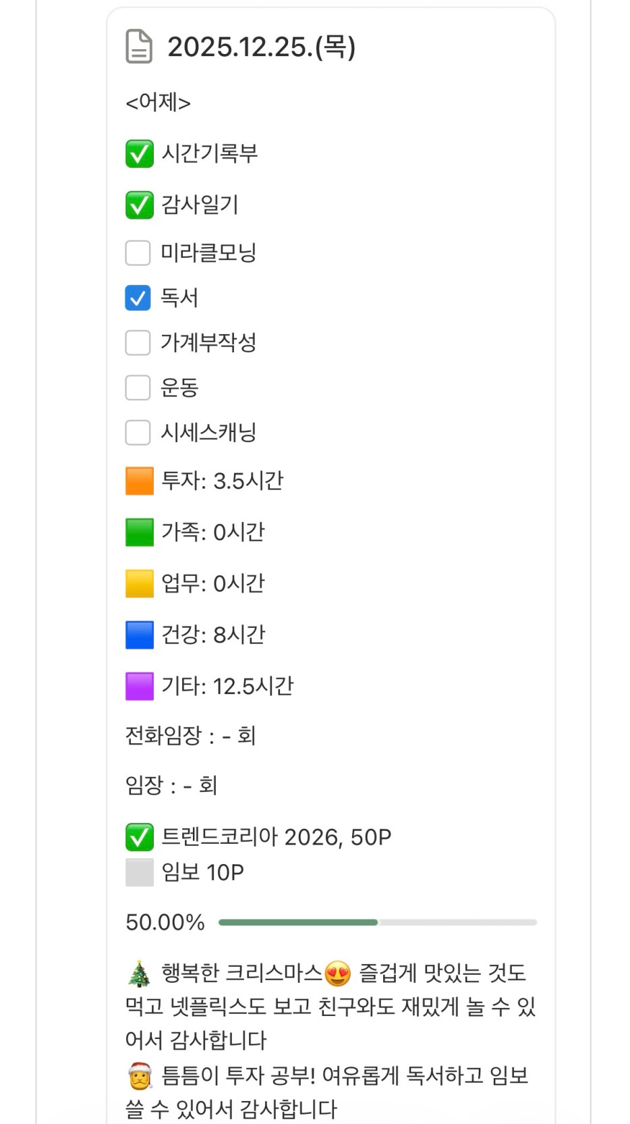Click the orange square for 투자
Screen dimensions: 630x1124
139,481
